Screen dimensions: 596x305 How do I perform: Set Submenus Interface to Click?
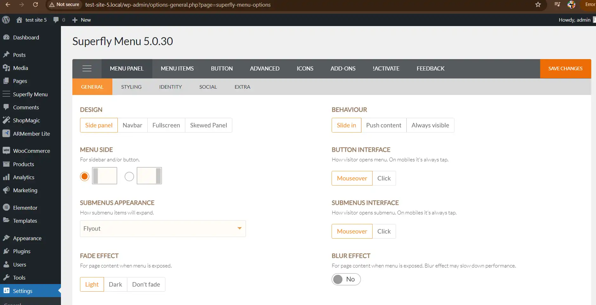(x=384, y=231)
